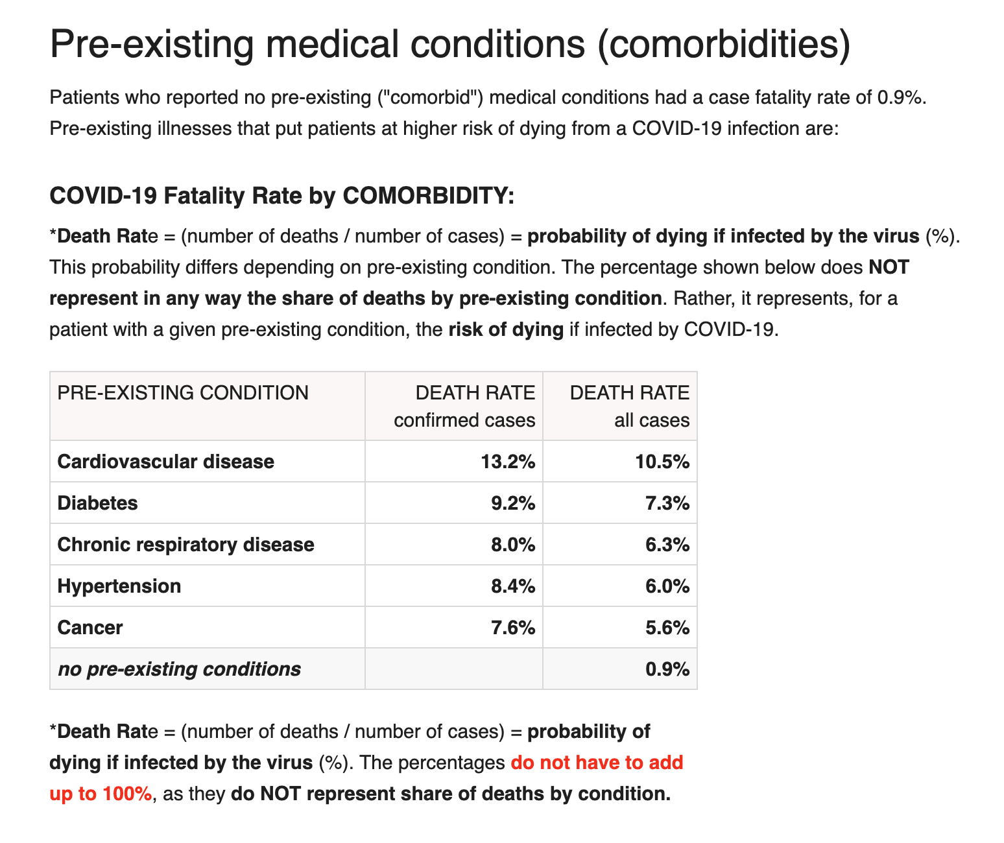Click the 'Pre-existing medical conditions (comorbidities)' heading
1004x843 pixels.
point(449,45)
